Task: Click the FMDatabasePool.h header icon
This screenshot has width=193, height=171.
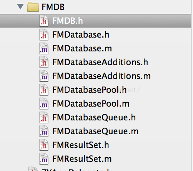Action: pyautogui.click(x=44, y=90)
